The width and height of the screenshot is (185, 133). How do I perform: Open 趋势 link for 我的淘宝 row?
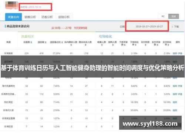[x=175, y=102]
